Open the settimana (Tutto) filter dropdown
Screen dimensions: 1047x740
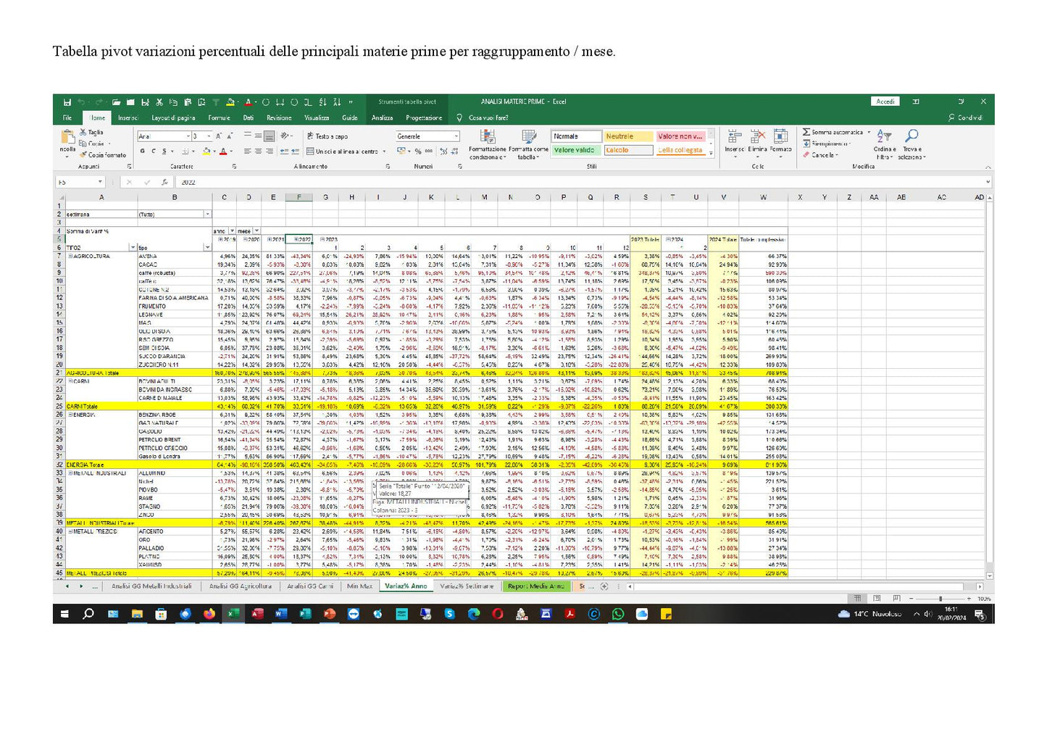(x=207, y=215)
